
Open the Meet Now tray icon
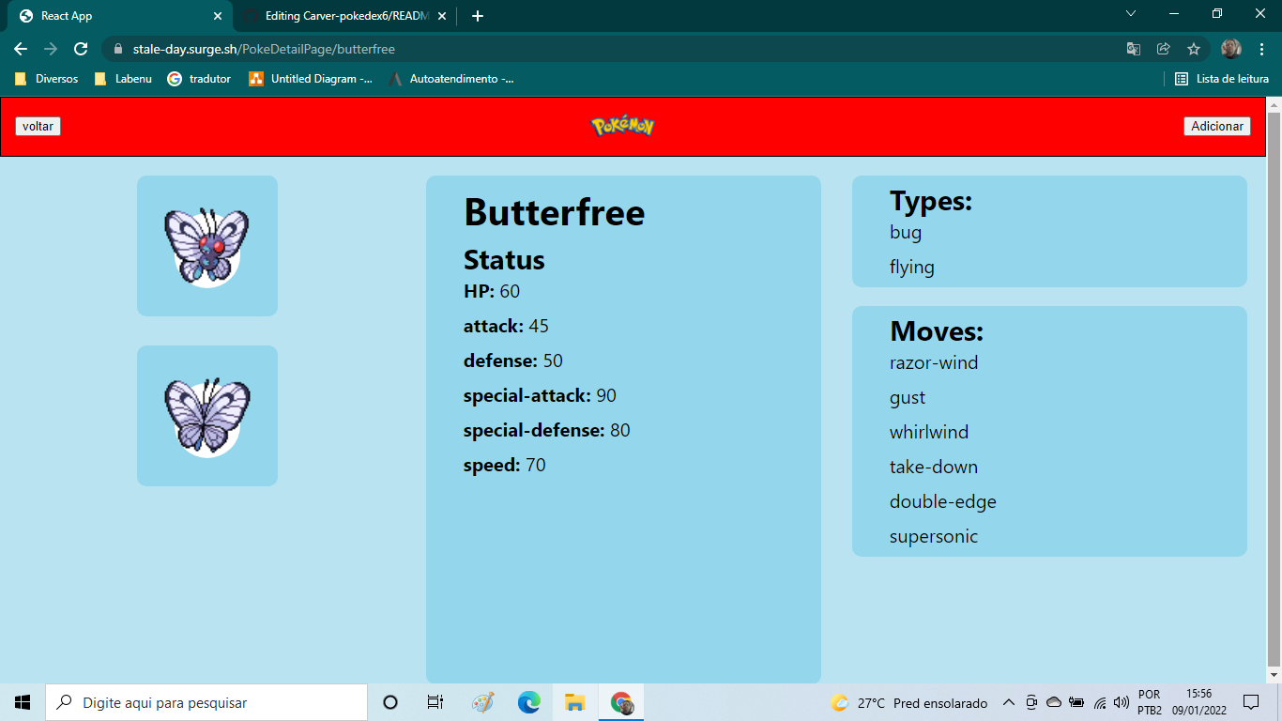1031,702
